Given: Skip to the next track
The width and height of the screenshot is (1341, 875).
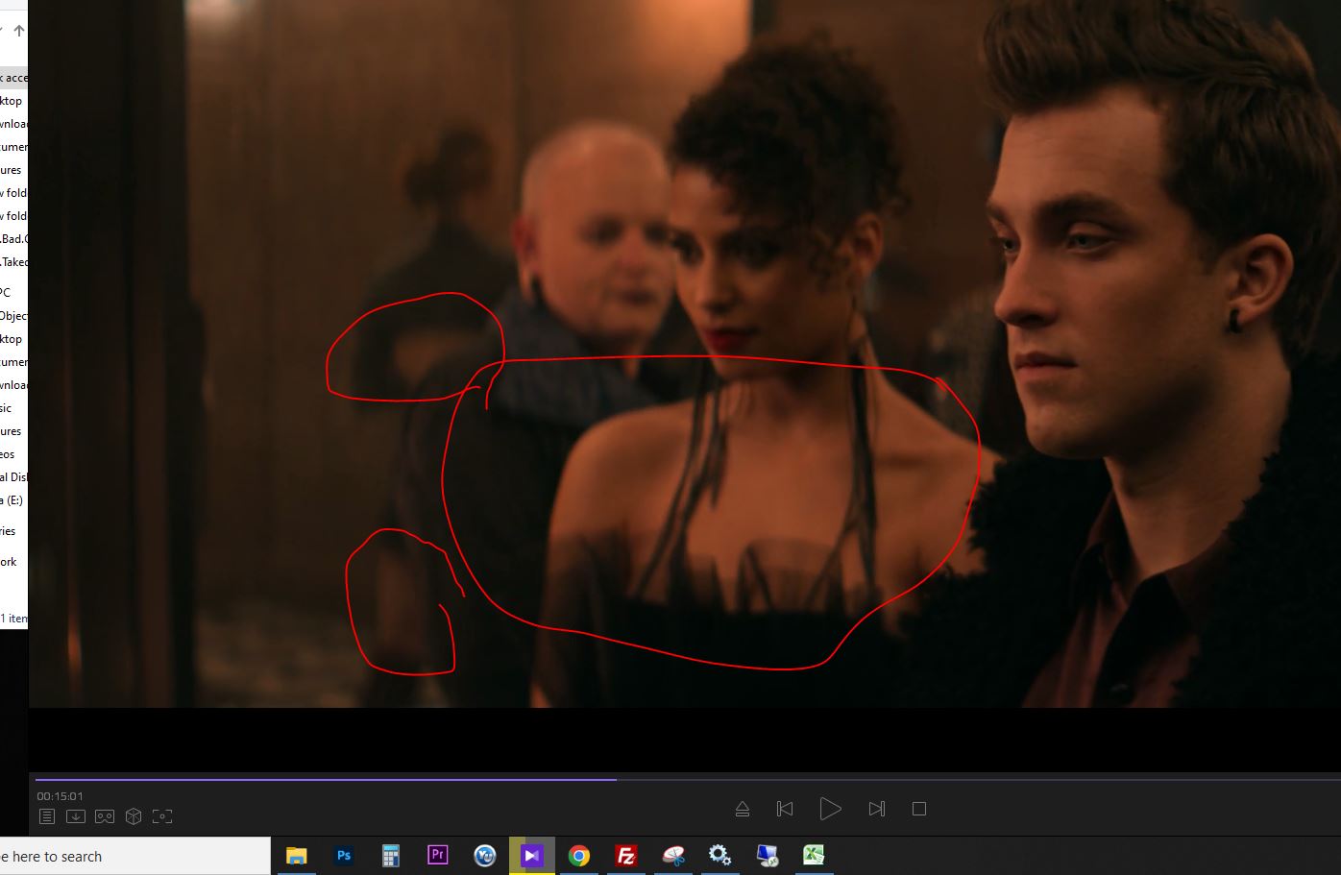Looking at the screenshot, I should (876, 809).
